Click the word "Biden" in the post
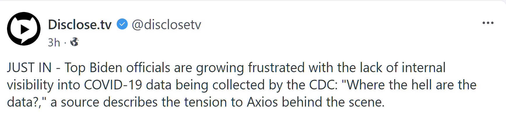Image resolution: width=506 pixels, height=125 pixels. [106, 68]
